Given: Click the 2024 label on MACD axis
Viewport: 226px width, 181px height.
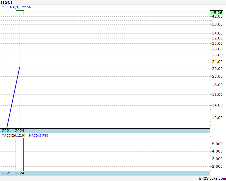Looking at the screenshot, I should (x=20, y=173).
